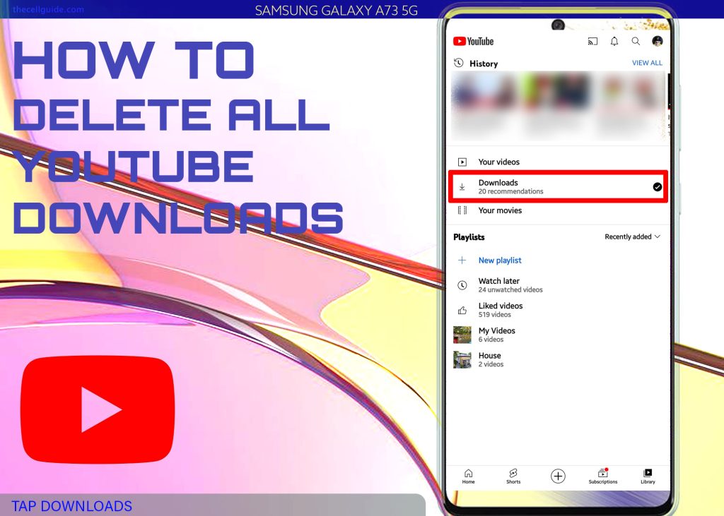
Task: Tap the Create plus button in bottom bar
Action: coord(558,476)
